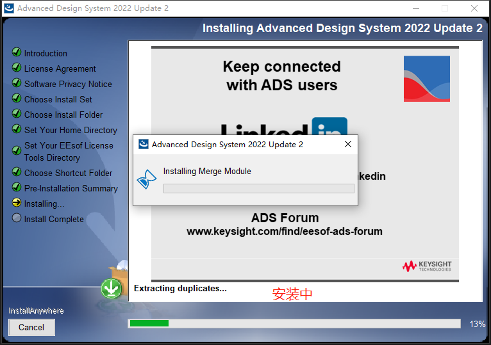This screenshot has width=491, height=345.
Task: Click the checkmark icon next to License Agreement
Action: point(17,67)
